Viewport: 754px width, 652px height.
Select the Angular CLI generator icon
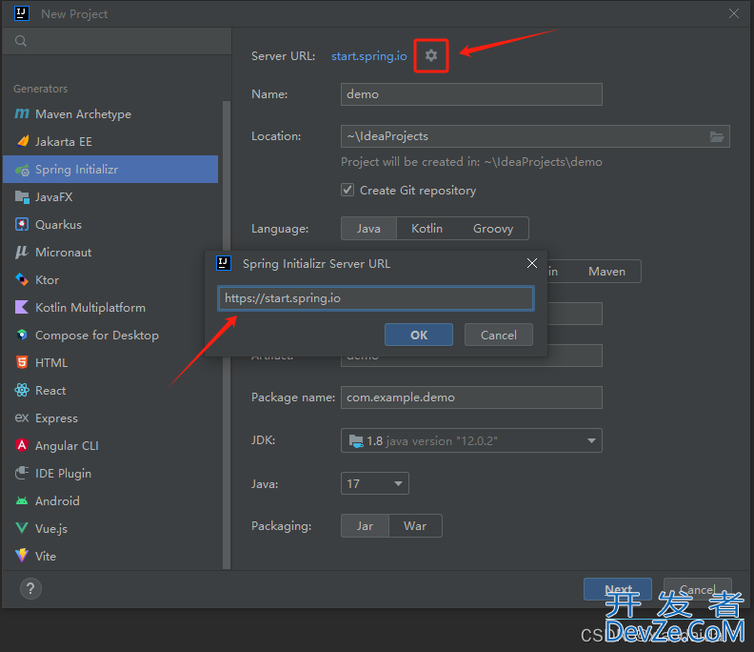(22, 445)
